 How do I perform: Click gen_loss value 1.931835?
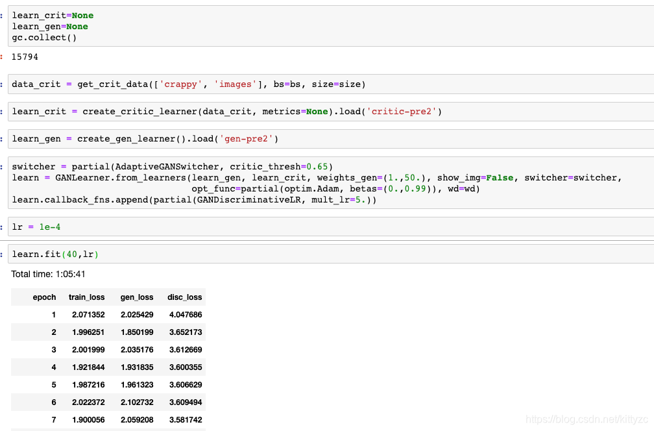click(x=137, y=367)
